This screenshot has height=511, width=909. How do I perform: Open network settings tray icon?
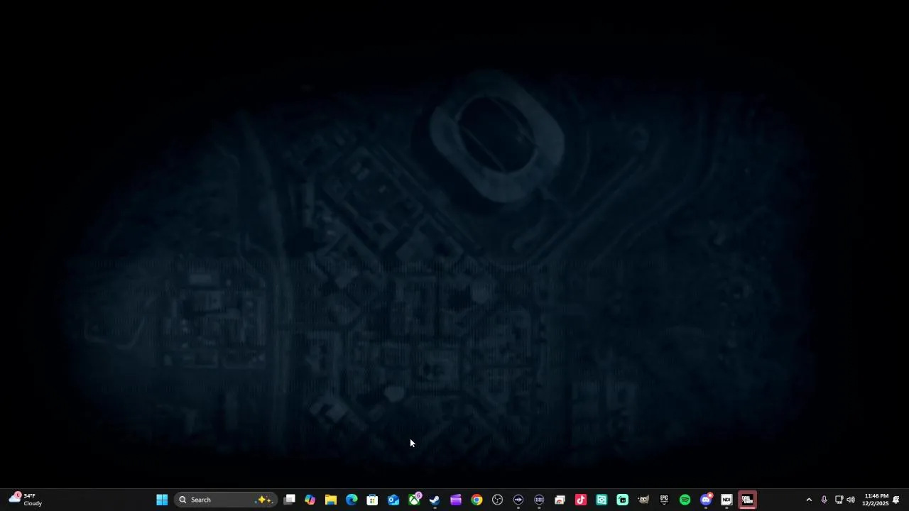(x=839, y=500)
